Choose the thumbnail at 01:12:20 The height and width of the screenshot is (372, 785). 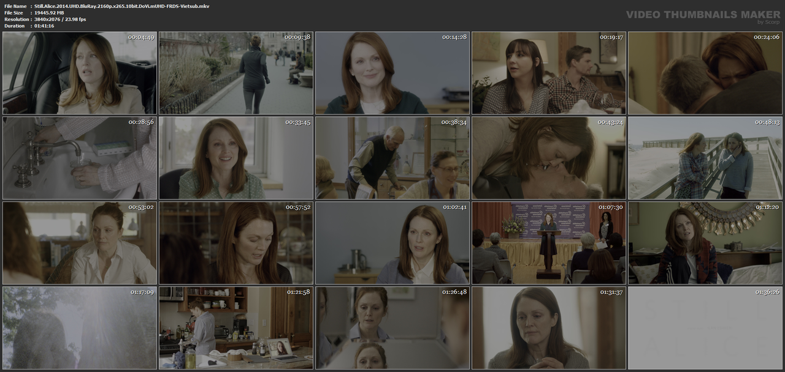click(x=705, y=243)
